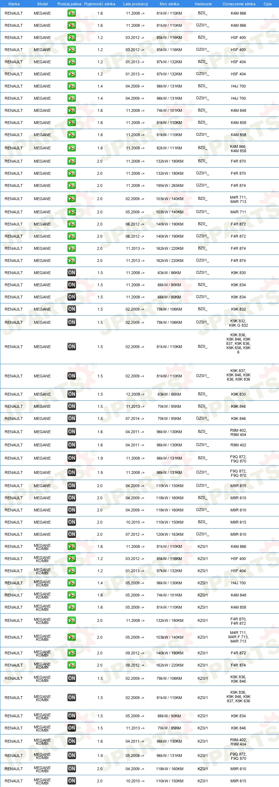Click the PB fuel icon in the MEGANE H4J 700 DZ0/1_ row
Image resolution: width=279 pixels, height=787 pixels.
[x=71, y=98]
